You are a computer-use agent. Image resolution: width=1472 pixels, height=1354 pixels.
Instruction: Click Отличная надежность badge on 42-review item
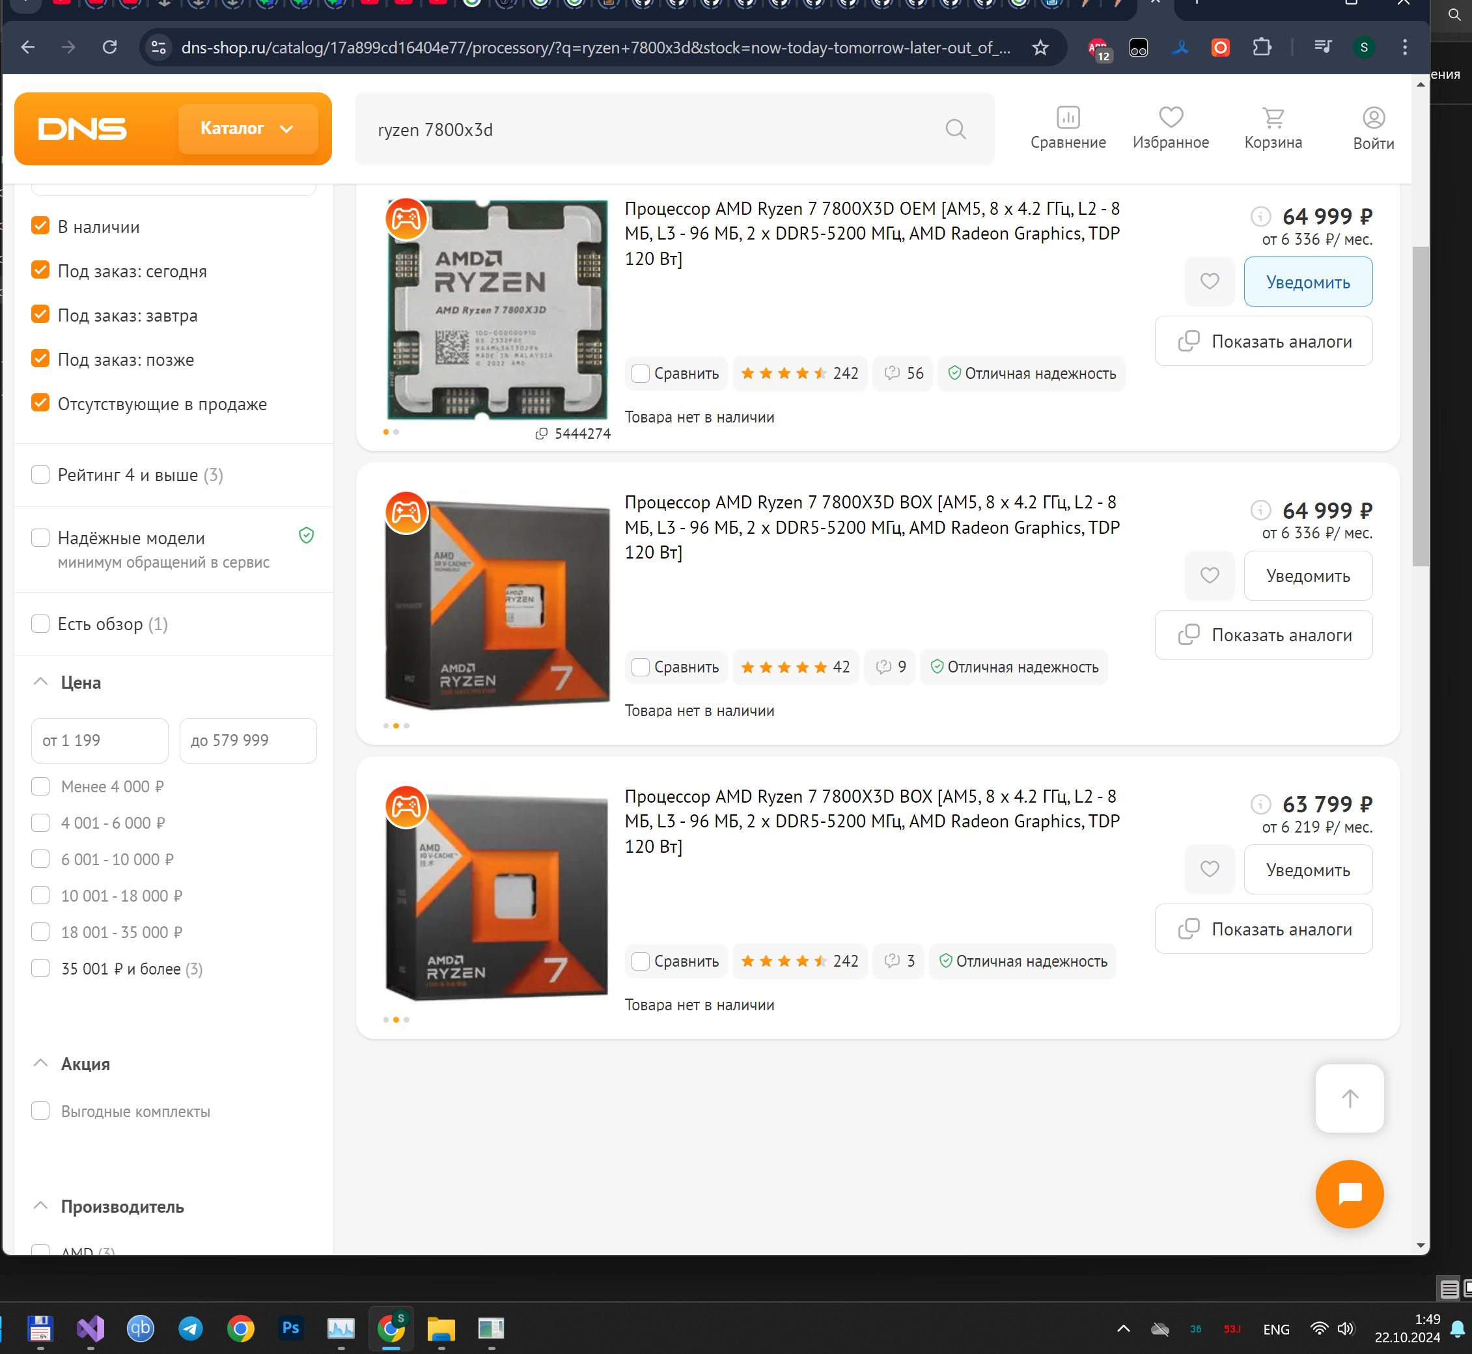1013,667
